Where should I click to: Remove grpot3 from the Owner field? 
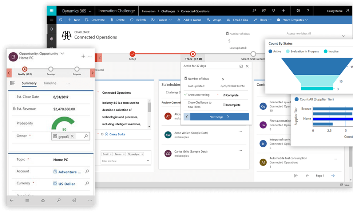pyautogui.click(x=72, y=136)
